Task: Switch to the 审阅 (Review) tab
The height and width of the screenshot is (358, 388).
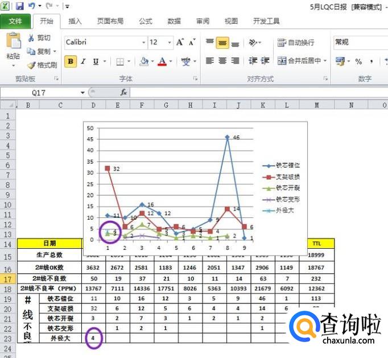Action: (x=203, y=21)
